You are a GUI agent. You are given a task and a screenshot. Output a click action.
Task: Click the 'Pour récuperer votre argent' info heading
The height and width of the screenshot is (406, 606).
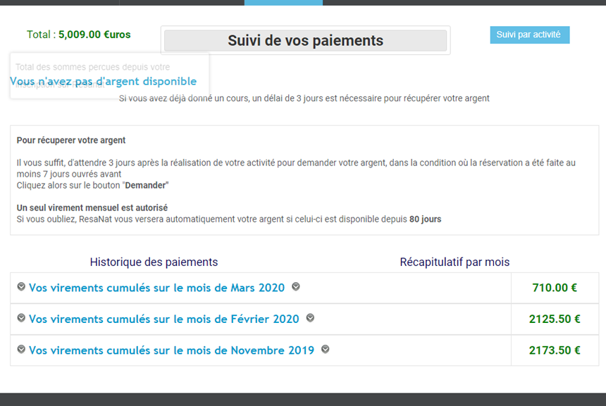(x=71, y=140)
